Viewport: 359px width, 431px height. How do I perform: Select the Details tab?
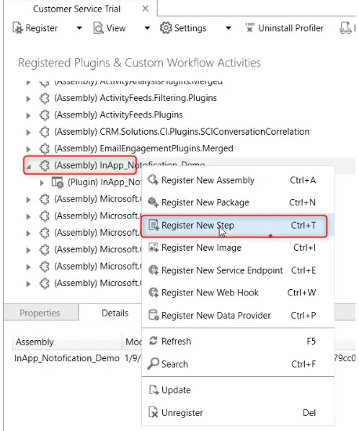[x=115, y=313]
